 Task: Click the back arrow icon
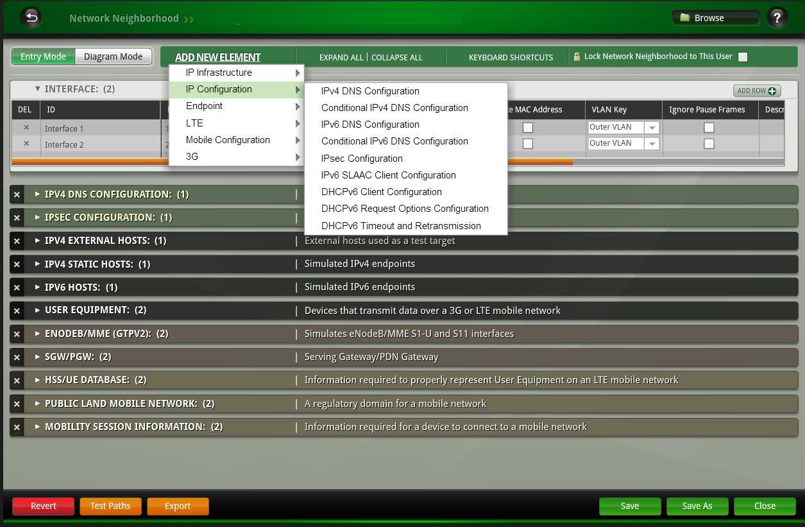(x=31, y=17)
